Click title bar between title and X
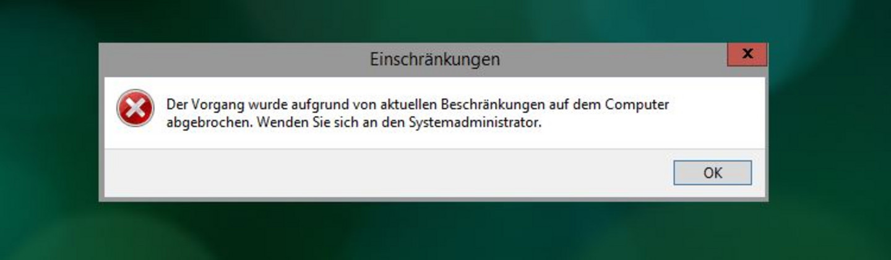 coord(613,59)
